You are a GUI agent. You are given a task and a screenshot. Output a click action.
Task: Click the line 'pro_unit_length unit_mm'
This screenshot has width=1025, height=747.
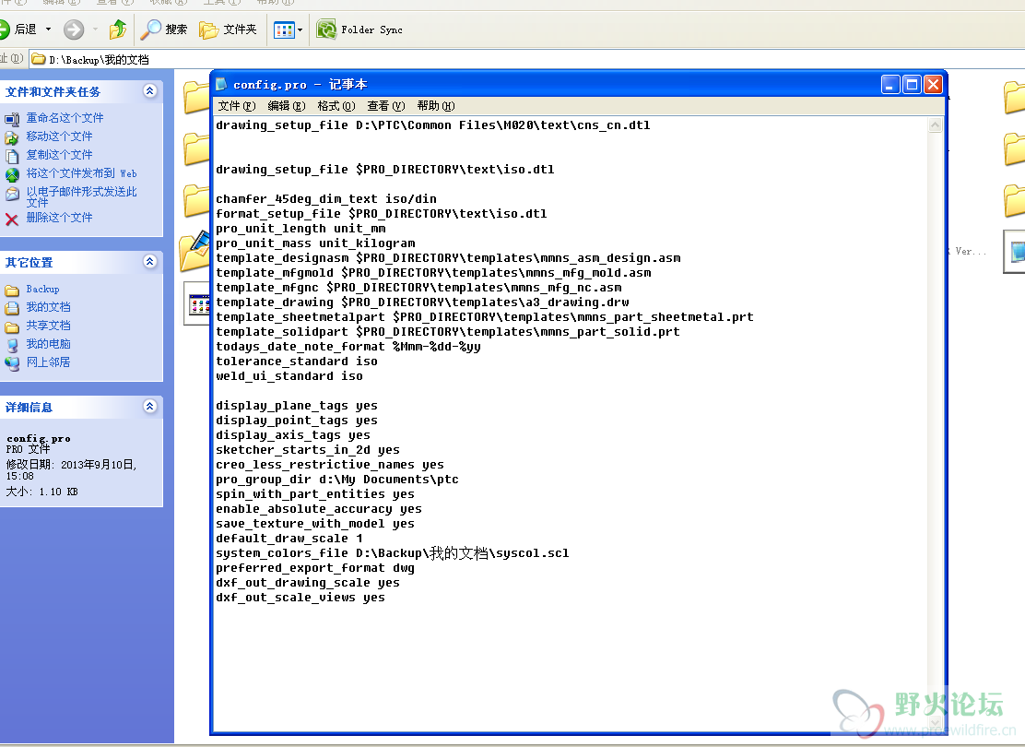coord(300,229)
